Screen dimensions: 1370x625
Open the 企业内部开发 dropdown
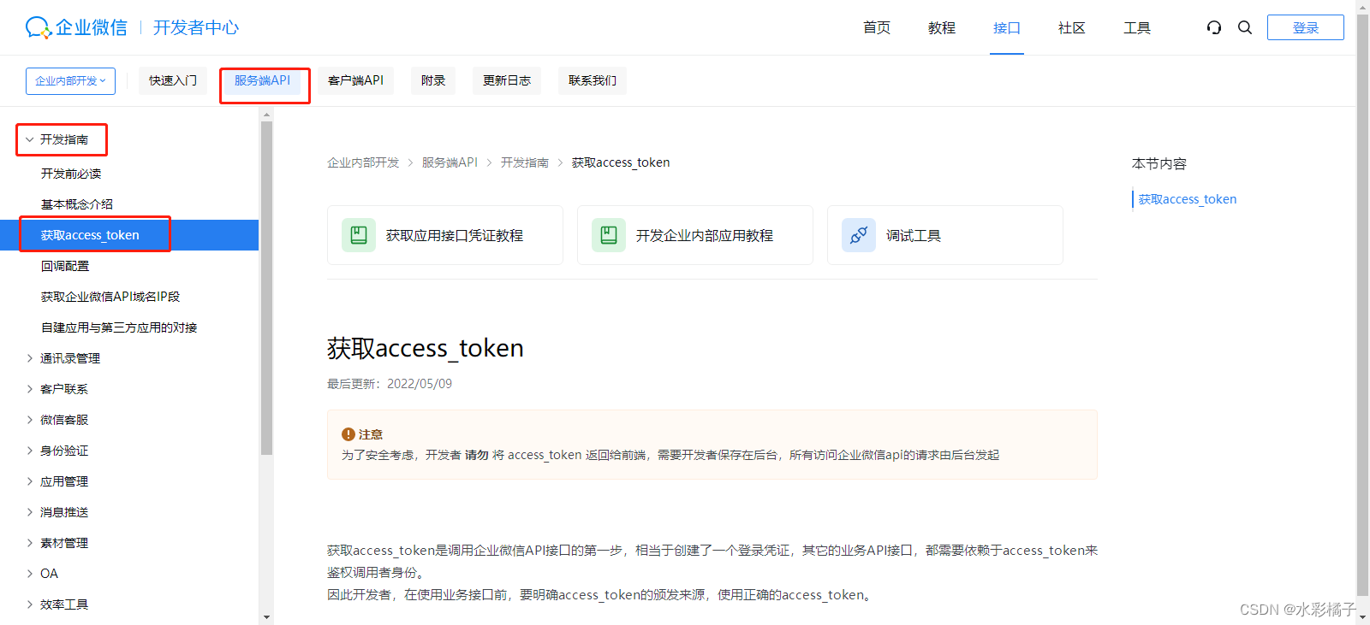coord(70,80)
